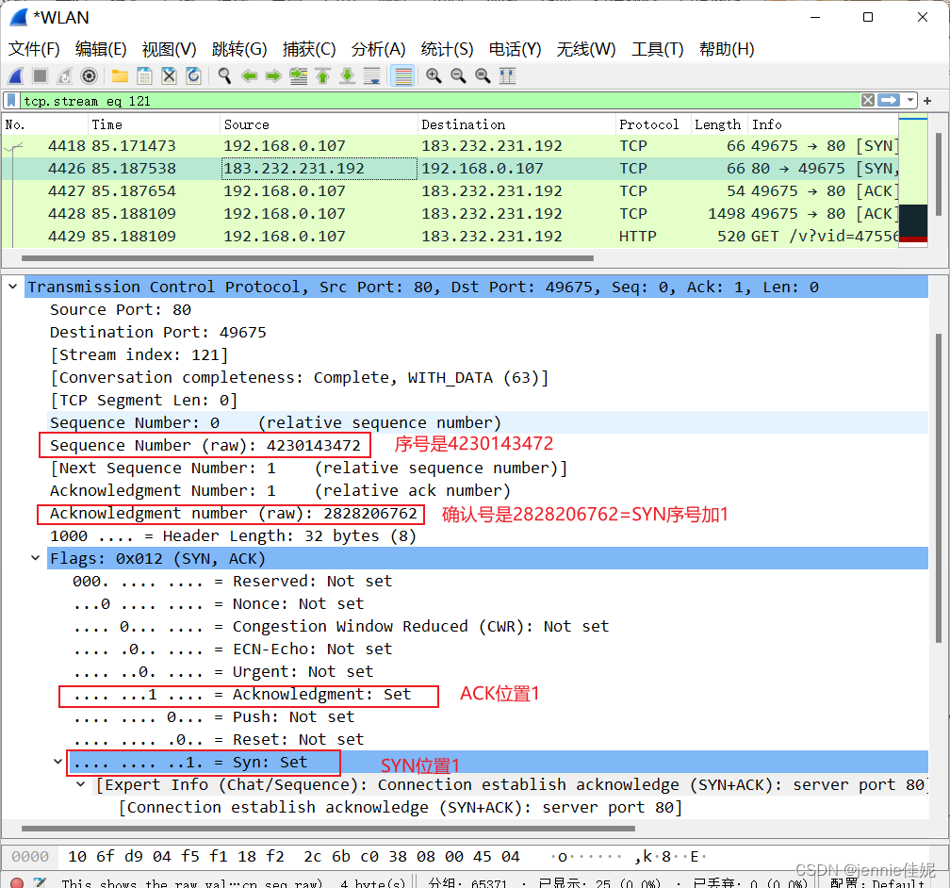Open the 编辑(E) menu
Image resolution: width=950 pixels, height=888 pixels.
101,49
